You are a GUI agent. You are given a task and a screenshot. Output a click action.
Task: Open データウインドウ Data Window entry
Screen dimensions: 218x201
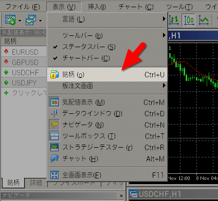point(107,113)
